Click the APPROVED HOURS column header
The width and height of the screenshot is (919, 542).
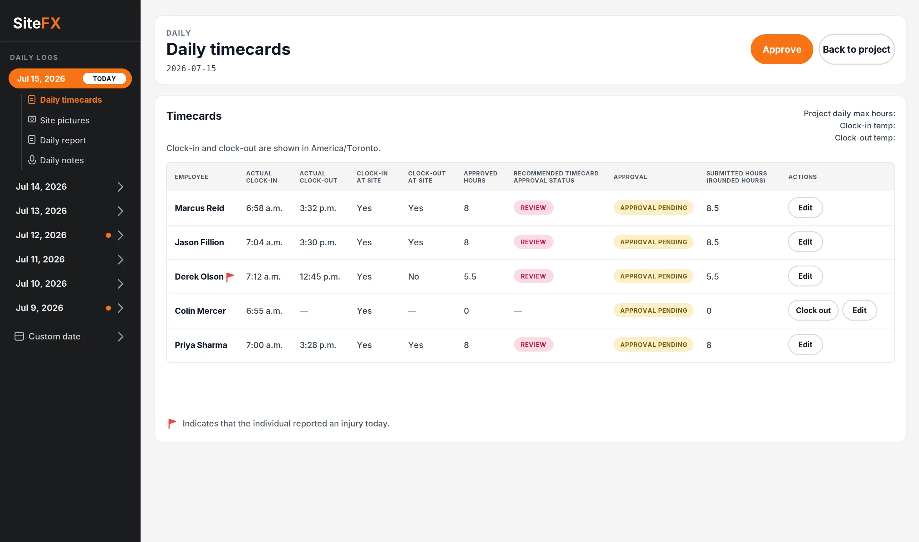481,177
